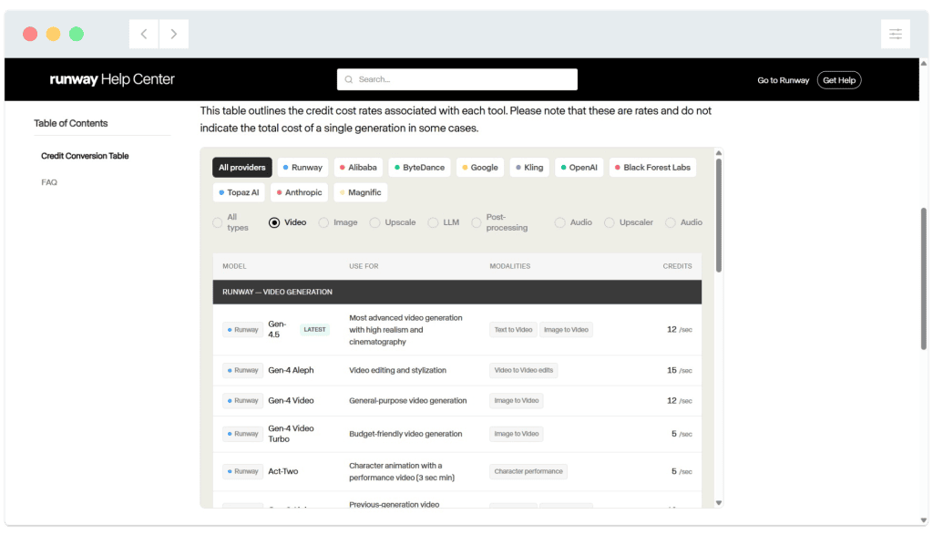
Task: Click the runway Help Center logo
Action: [112, 79]
